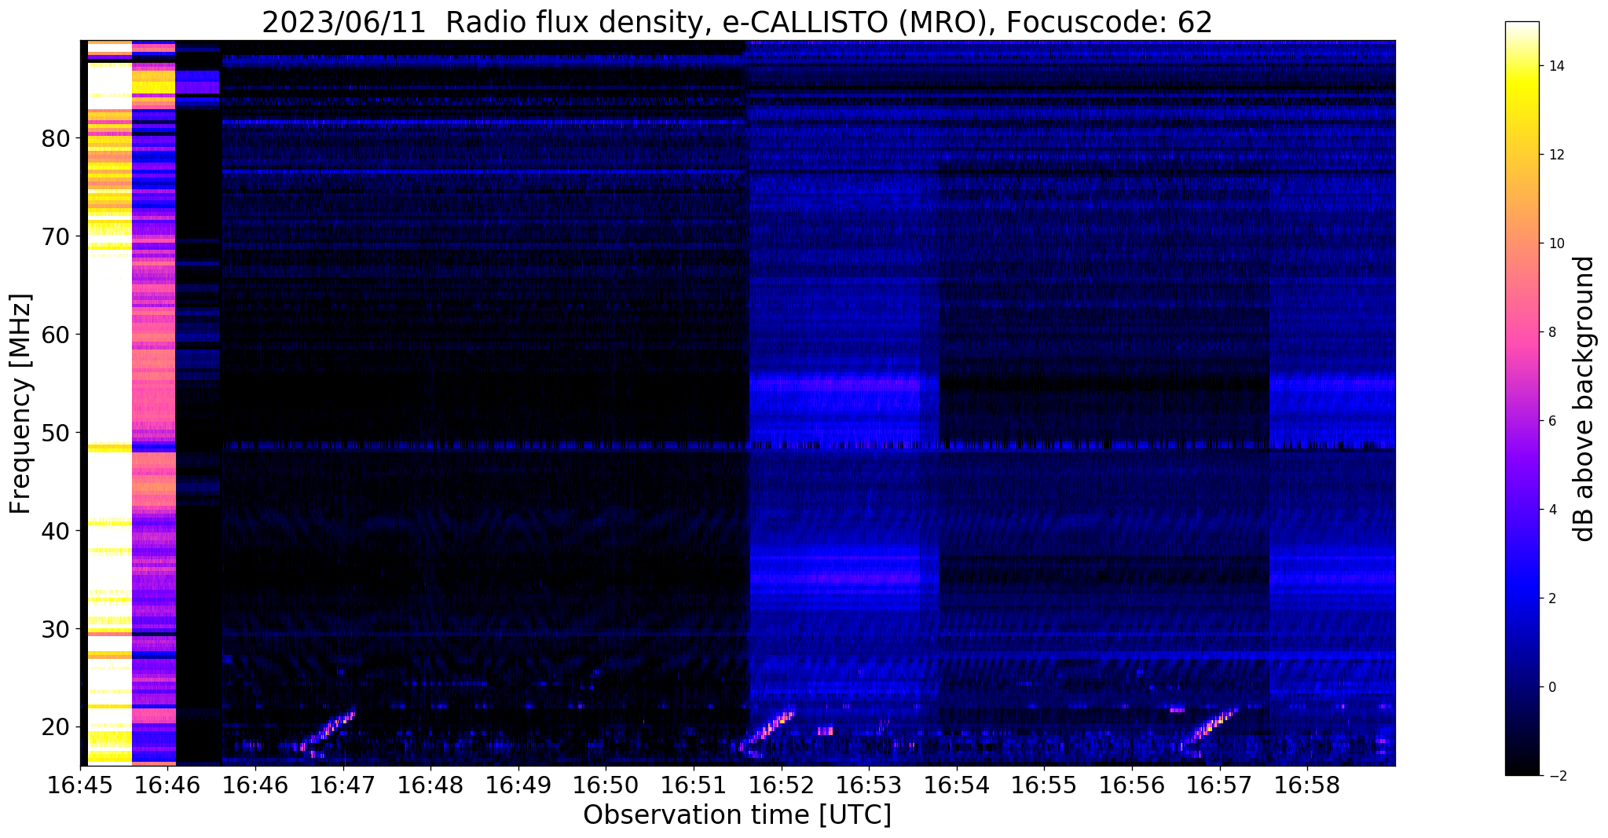Select the 20 tick on the frequency axis
1608x838 pixels.
(x=57, y=727)
